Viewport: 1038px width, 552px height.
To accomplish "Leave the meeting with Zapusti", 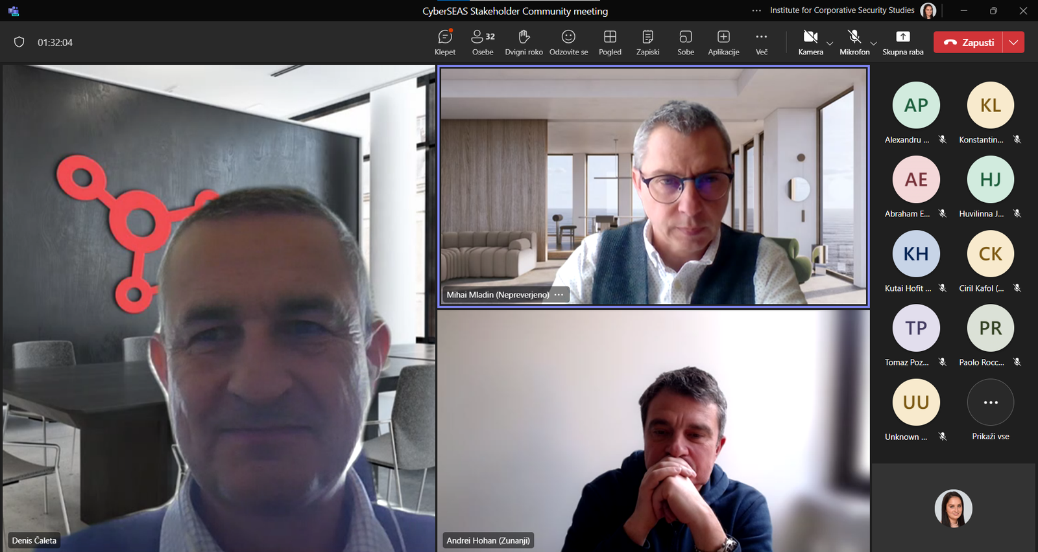I will [x=969, y=42].
